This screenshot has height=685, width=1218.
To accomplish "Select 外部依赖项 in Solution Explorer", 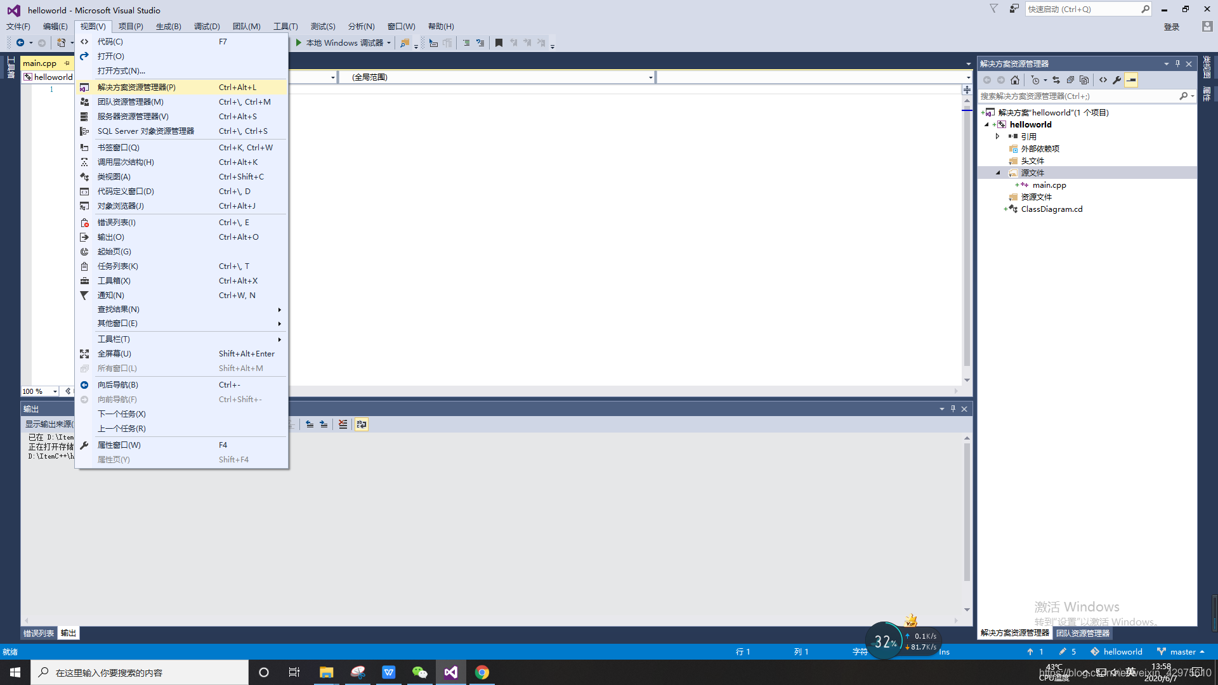I will (x=1040, y=148).
